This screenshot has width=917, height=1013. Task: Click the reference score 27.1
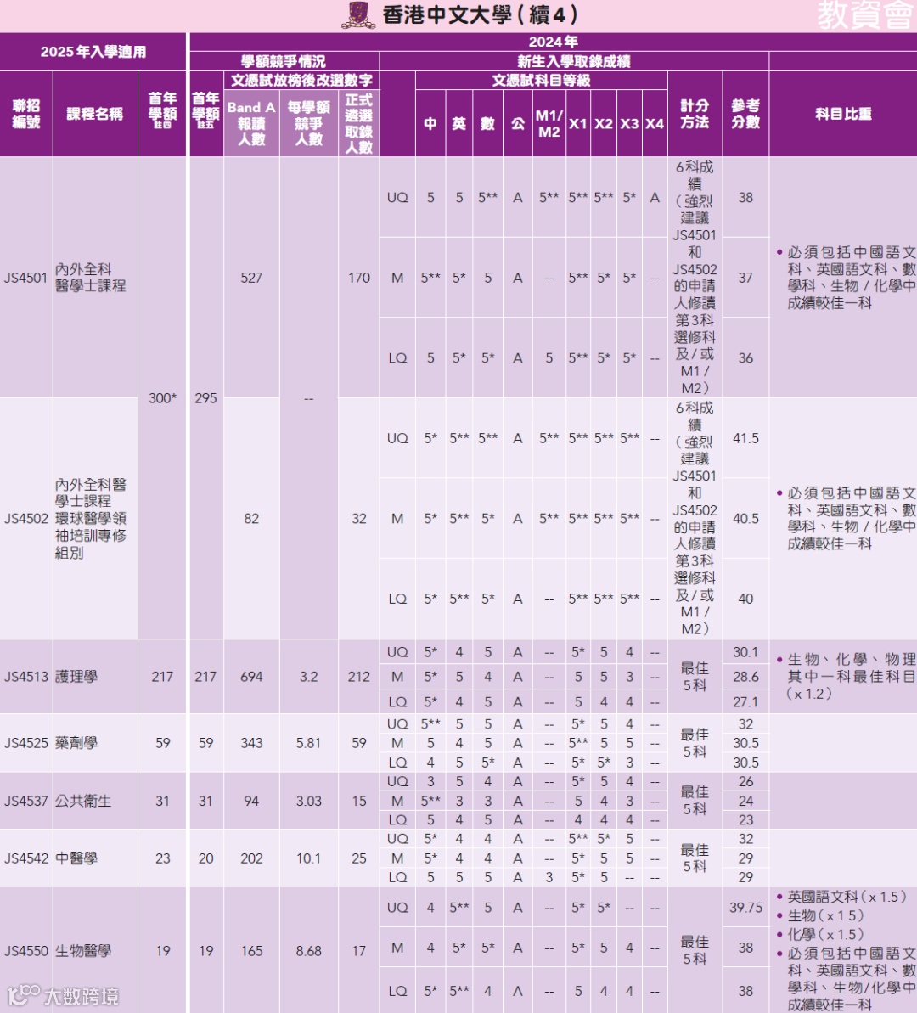745,701
